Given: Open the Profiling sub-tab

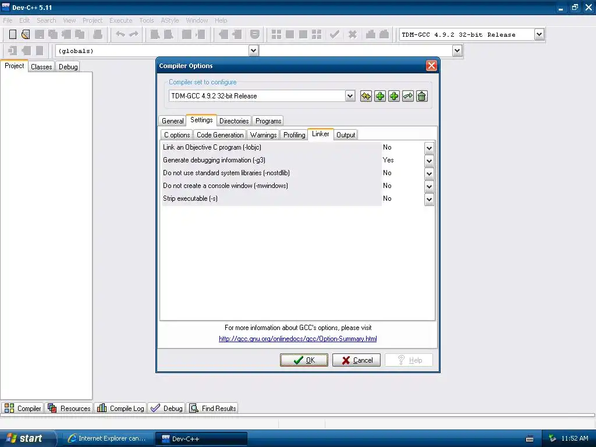Looking at the screenshot, I should point(294,135).
